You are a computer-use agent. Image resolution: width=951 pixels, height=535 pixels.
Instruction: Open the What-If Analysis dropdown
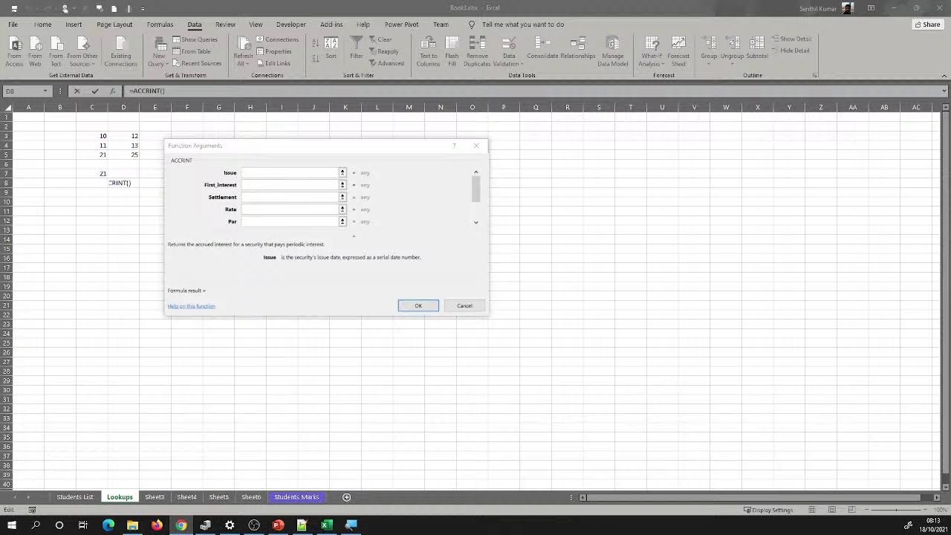(651, 51)
